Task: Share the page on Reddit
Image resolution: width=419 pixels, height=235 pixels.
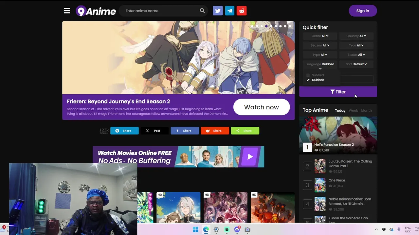Action: [x=215, y=131]
